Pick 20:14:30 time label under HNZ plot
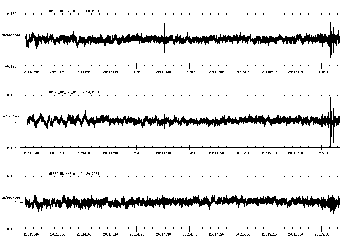Image resolution: width=359 pixels, height=244 pixels. (163, 234)
